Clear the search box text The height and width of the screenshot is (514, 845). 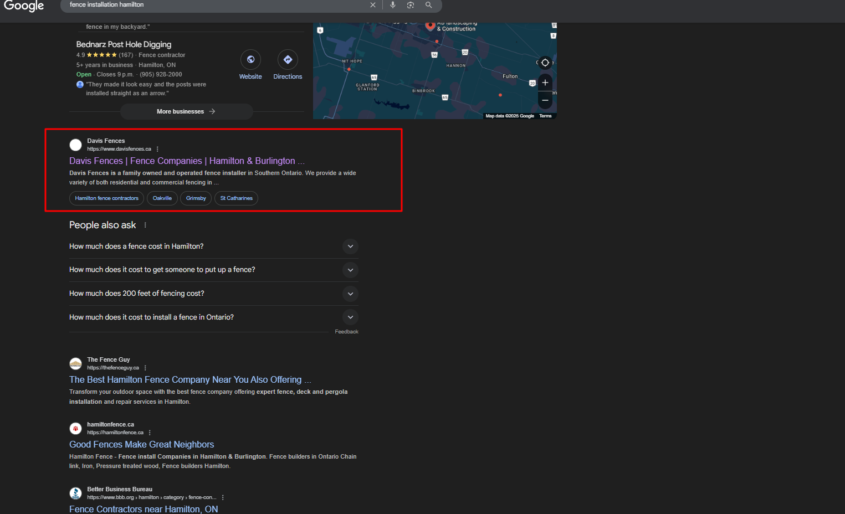click(373, 5)
